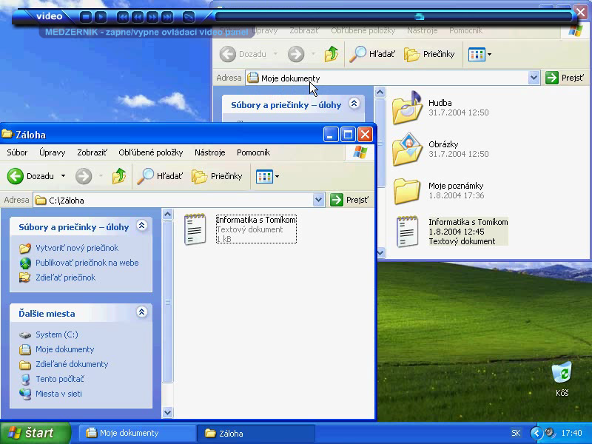This screenshot has height=444, width=592.
Task: Open the Súbor menu in Záloha
Action: (17, 152)
